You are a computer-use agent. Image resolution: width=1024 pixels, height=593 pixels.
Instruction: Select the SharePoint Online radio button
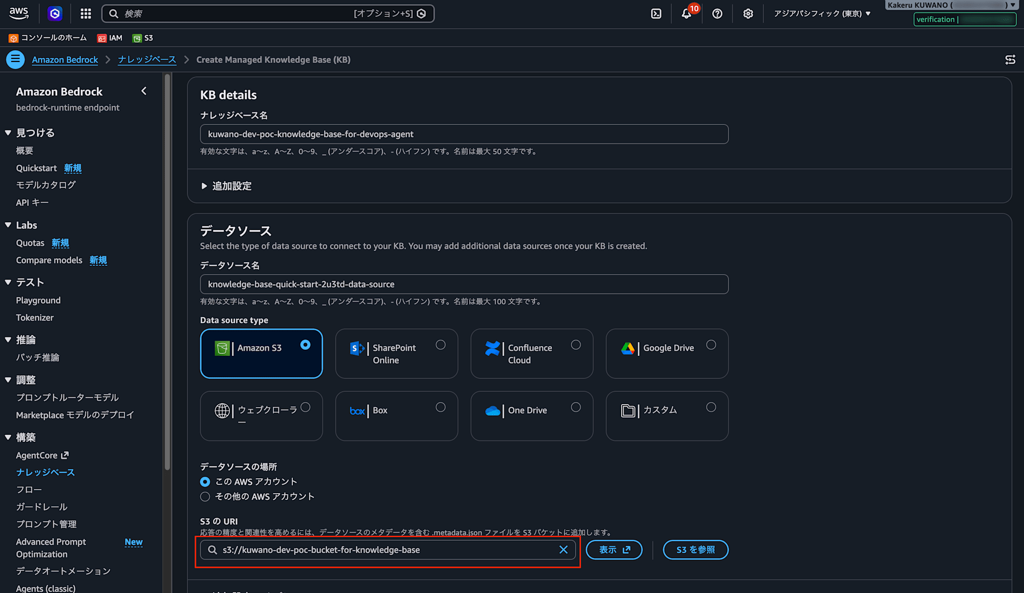click(440, 345)
